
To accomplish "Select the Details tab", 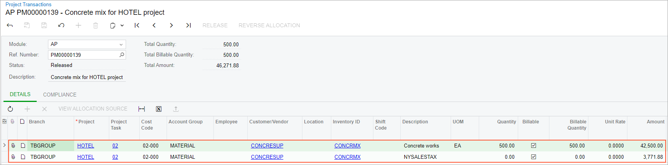I will tap(20, 94).
